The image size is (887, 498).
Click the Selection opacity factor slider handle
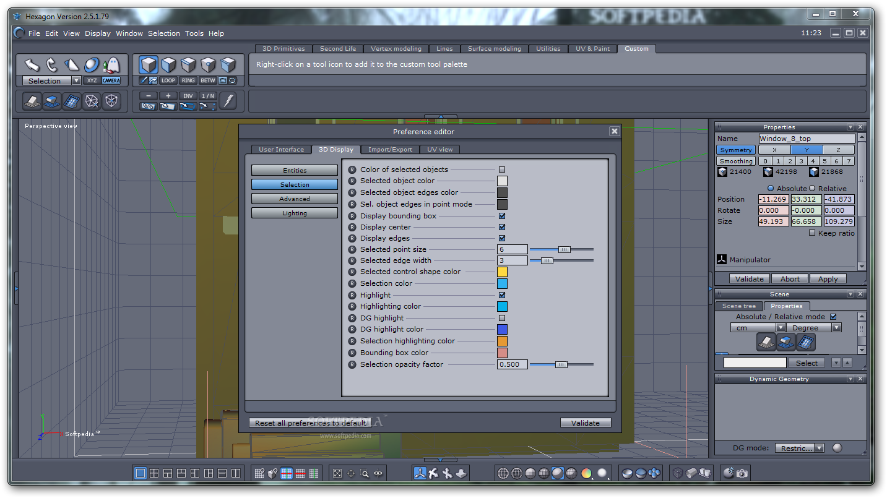561,364
